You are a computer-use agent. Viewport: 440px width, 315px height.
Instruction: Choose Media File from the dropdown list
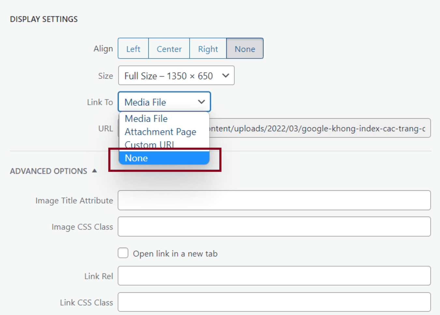pyautogui.click(x=146, y=119)
